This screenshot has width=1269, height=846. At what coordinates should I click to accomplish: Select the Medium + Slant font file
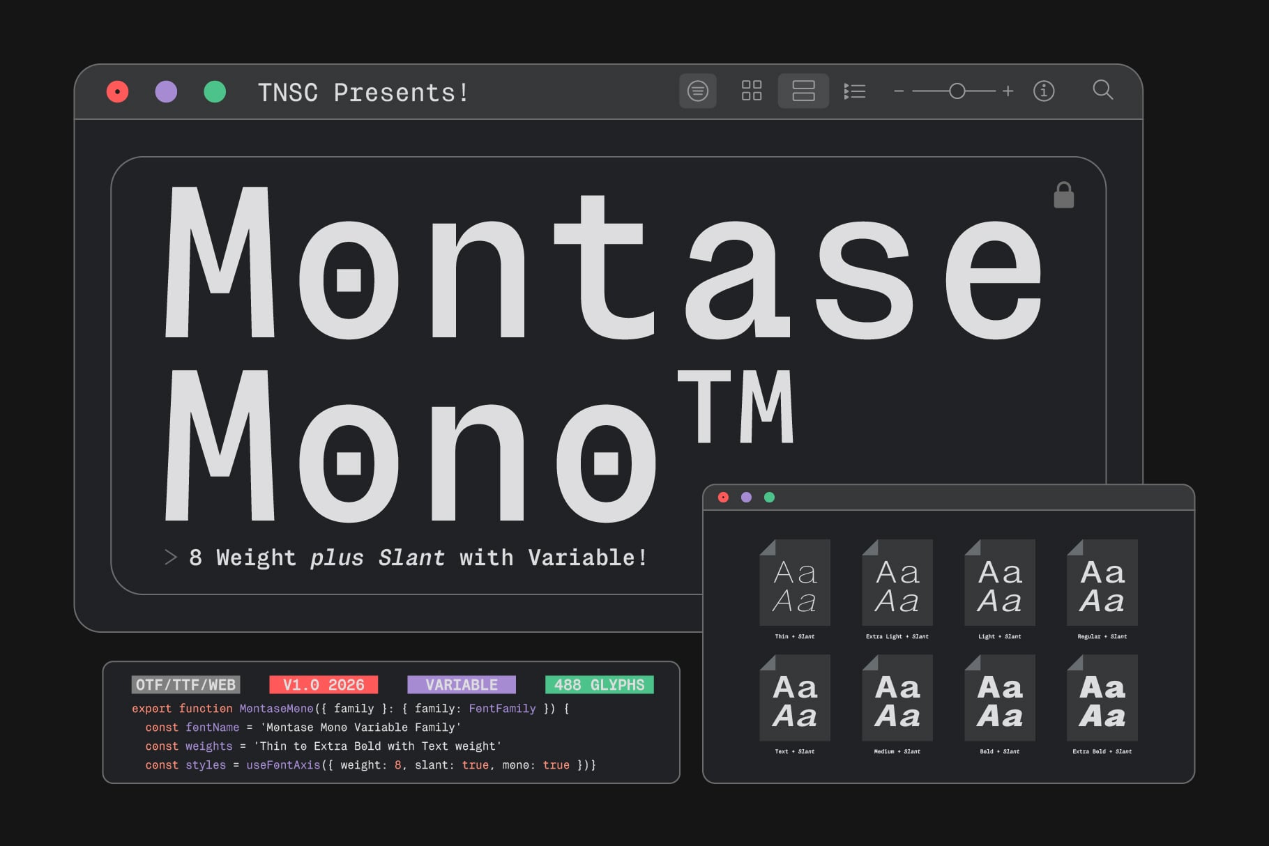point(897,697)
